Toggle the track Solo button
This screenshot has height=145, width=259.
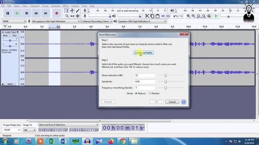[15, 35]
